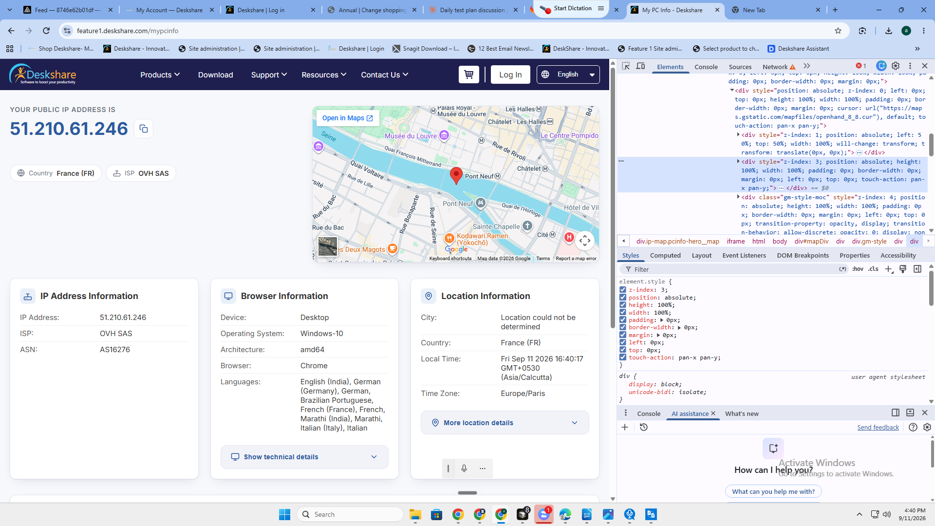Screen dimensions: 935x526
Task: Open the Event Listeners tab
Action: tap(744, 255)
